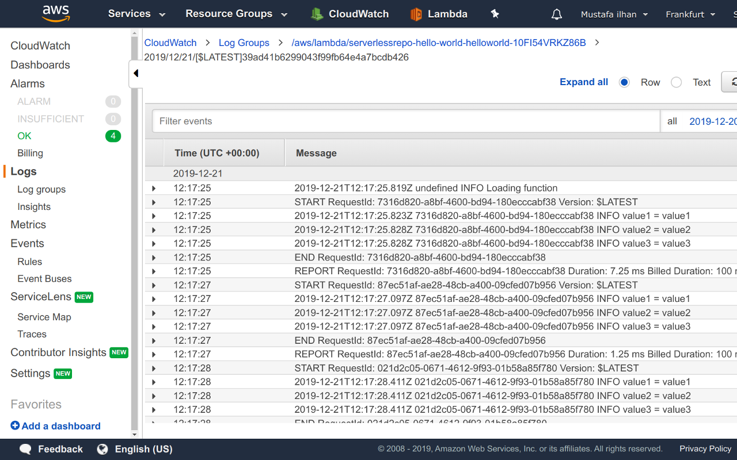Click English (US) language selector
This screenshot has width=737, height=460.
(x=143, y=449)
